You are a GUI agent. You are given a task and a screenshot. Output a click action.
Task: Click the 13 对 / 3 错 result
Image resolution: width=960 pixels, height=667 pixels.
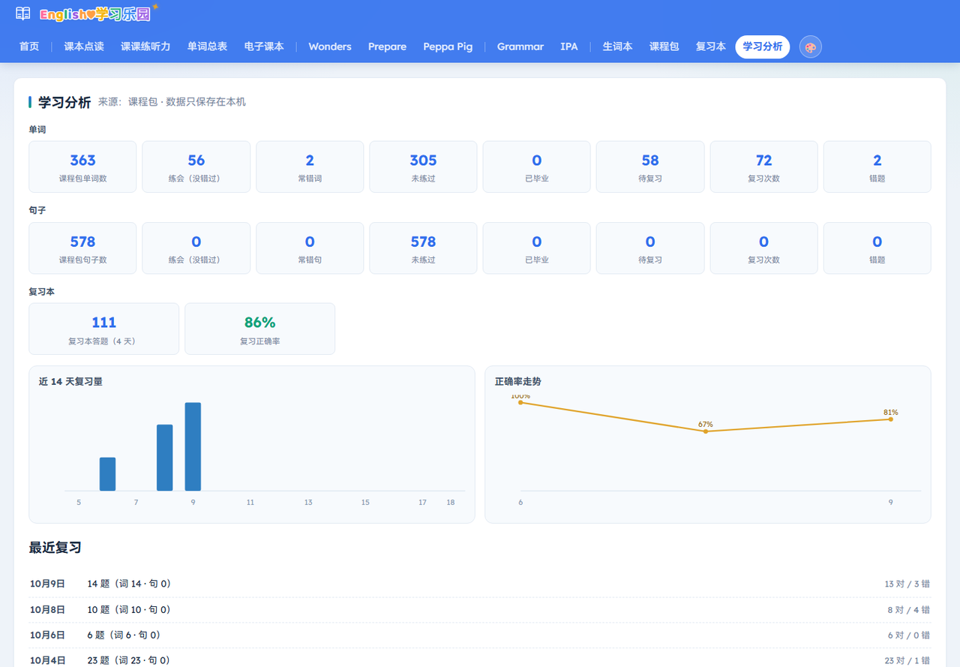pos(907,584)
